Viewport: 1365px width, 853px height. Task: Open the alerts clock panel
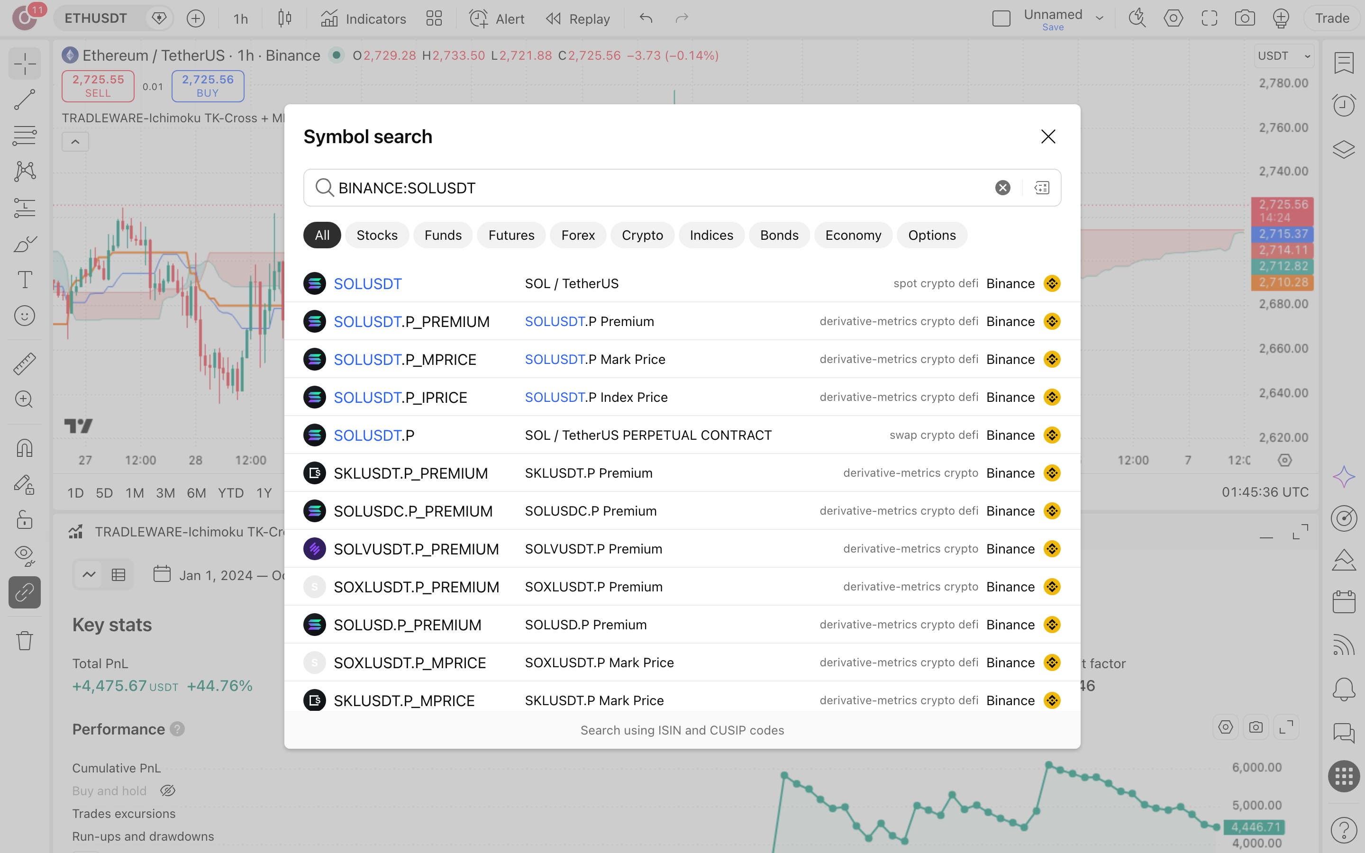[x=1344, y=106]
